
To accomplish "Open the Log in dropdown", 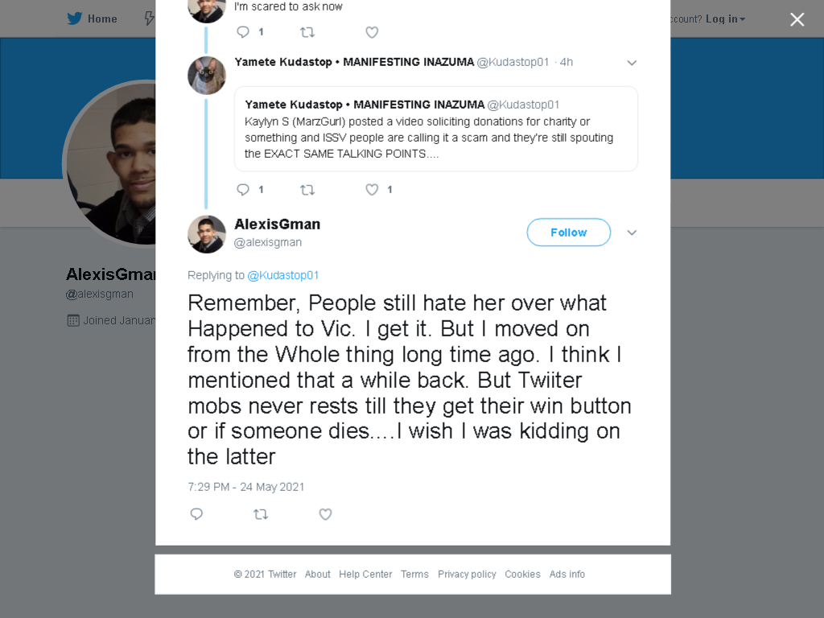I will click(725, 19).
